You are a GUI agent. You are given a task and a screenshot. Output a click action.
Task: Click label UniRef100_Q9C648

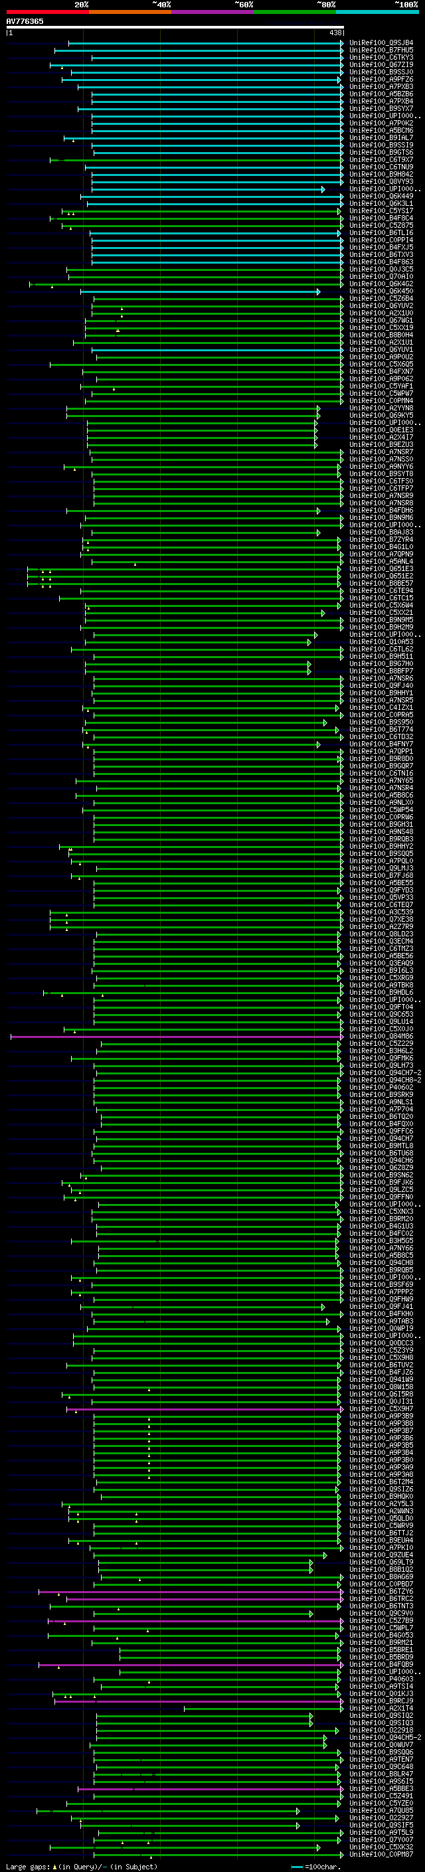[381, 1766]
